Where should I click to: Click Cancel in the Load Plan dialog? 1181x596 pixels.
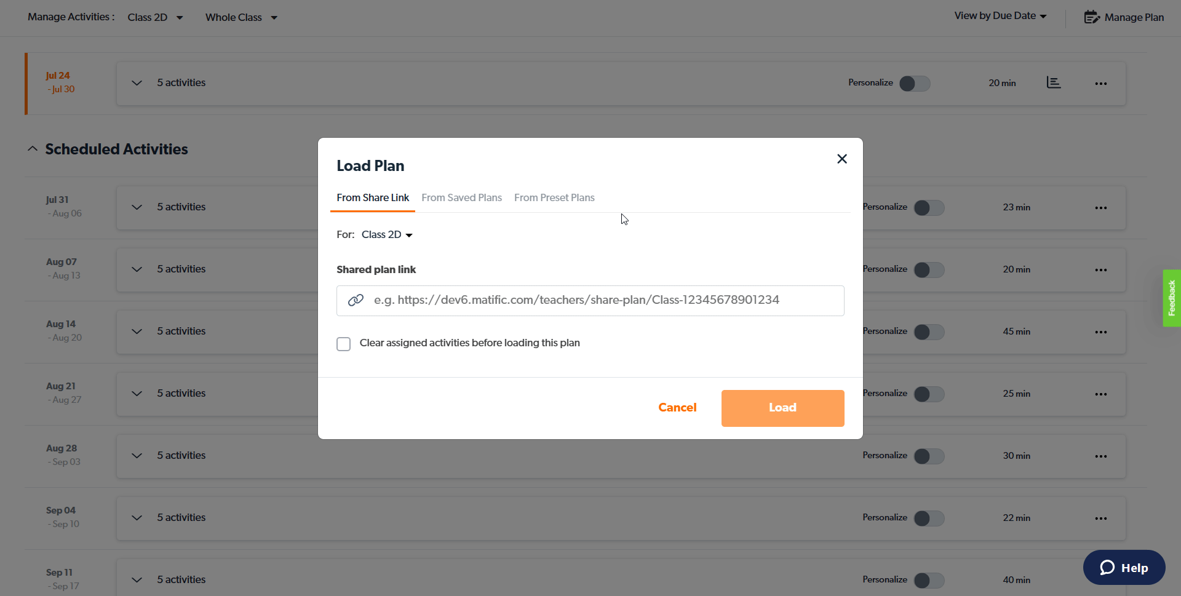click(x=677, y=408)
